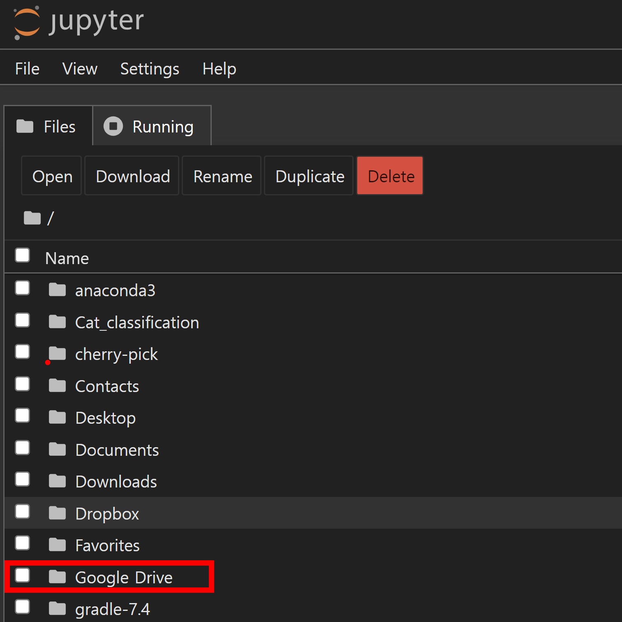This screenshot has width=622, height=622.
Task: Toggle the select-all checkbox beside Name
Action: pyautogui.click(x=23, y=255)
